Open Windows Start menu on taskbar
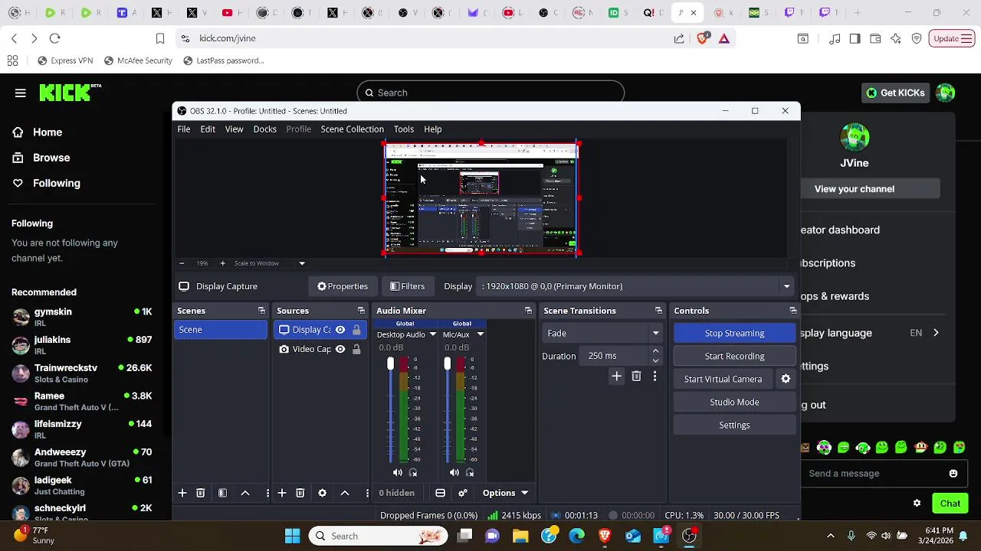 tap(293, 536)
